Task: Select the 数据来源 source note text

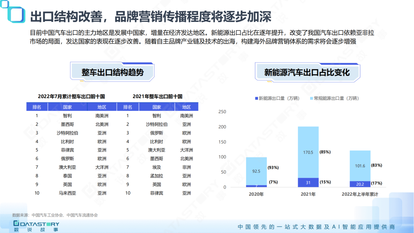Action: 55,215
